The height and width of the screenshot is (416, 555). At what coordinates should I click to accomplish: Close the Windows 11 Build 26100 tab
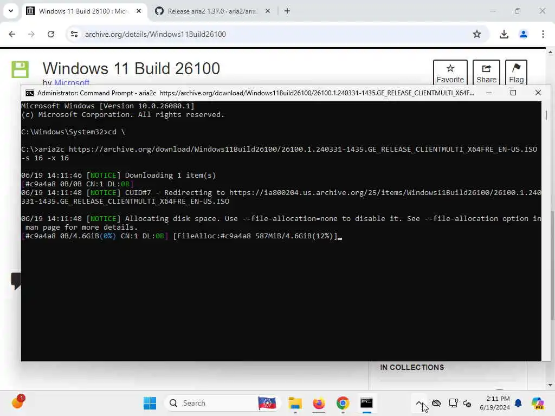coord(139,11)
